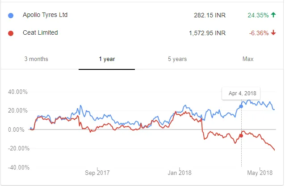
Task: Open the Ceat Limited stock name
Action: point(40,32)
